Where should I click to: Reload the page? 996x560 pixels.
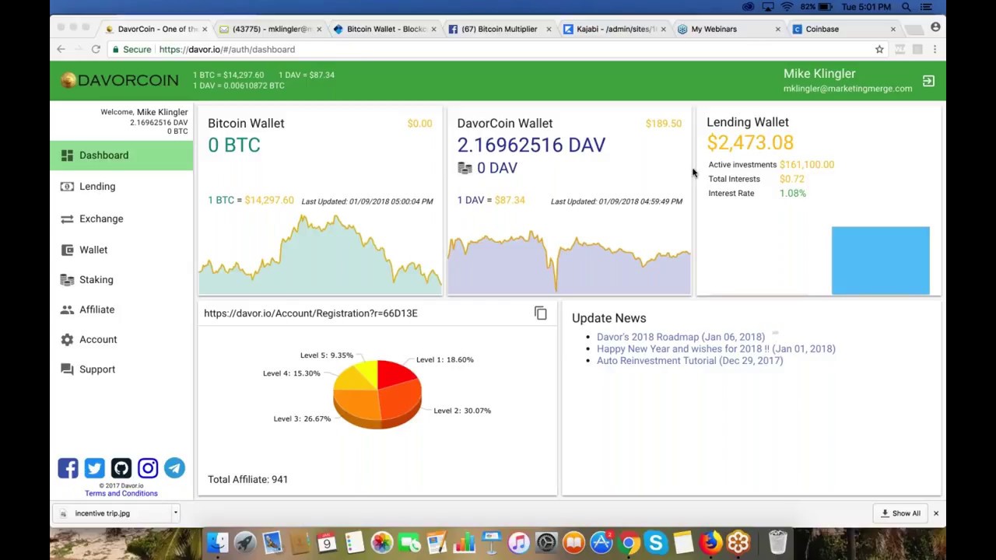click(x=96, y=49)
